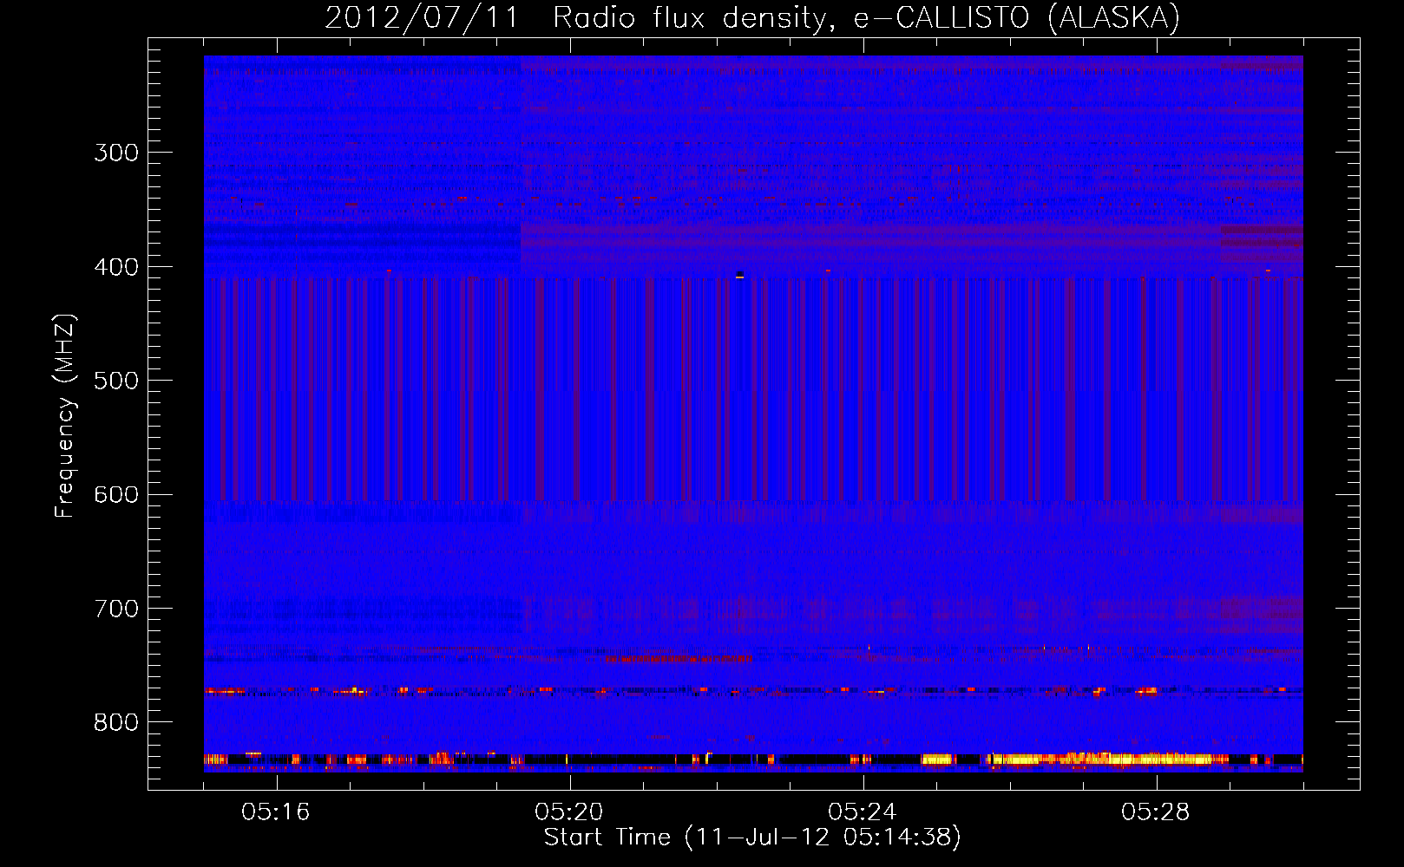Click the 05:20 time tick label
Viewport: 1404px width, 867px height.
coord(569,812)
